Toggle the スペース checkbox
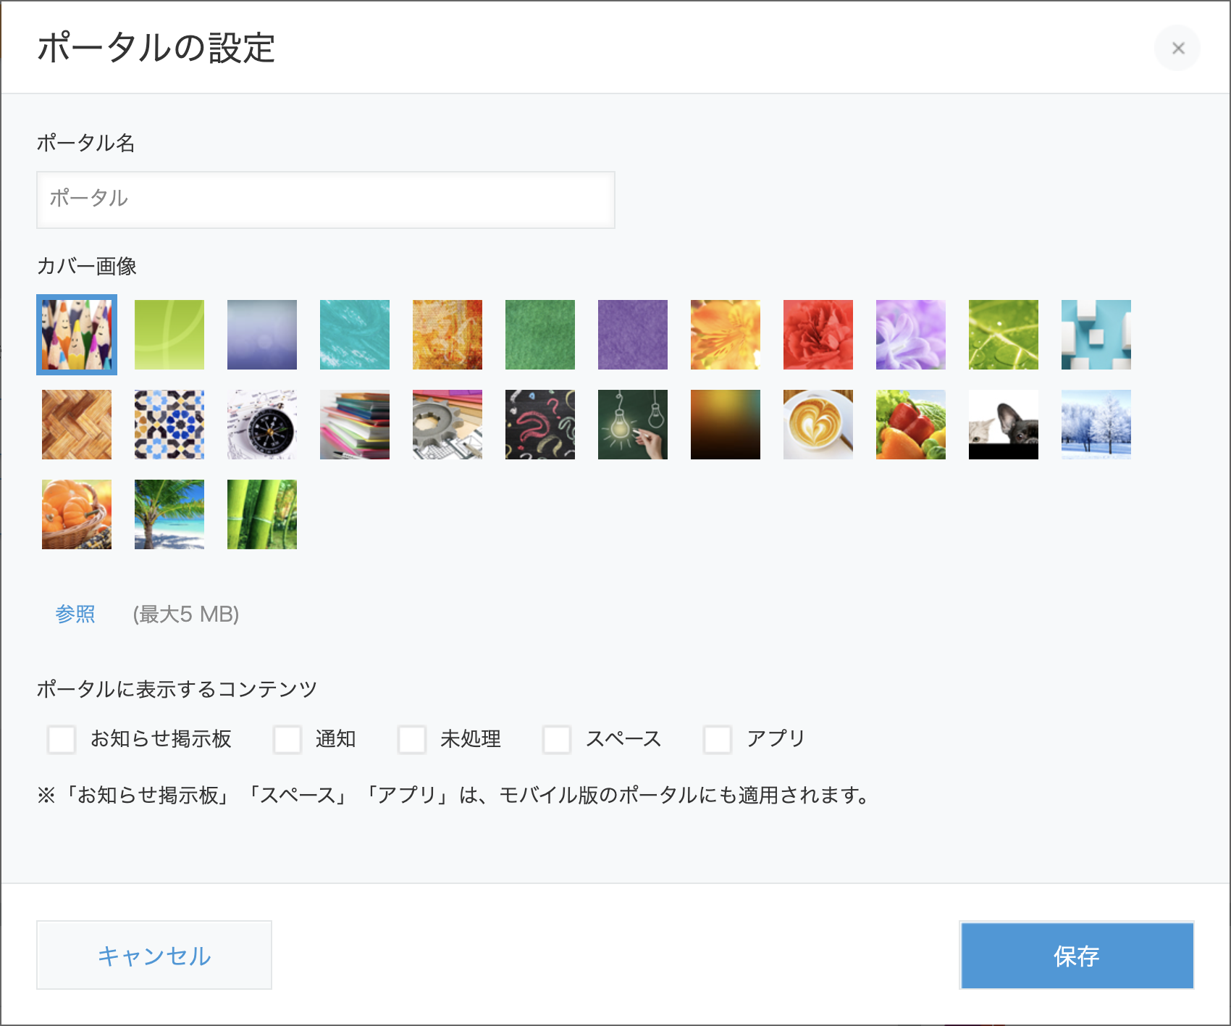This screenshot has height=1026, width=1231. [x=557, y=740]
